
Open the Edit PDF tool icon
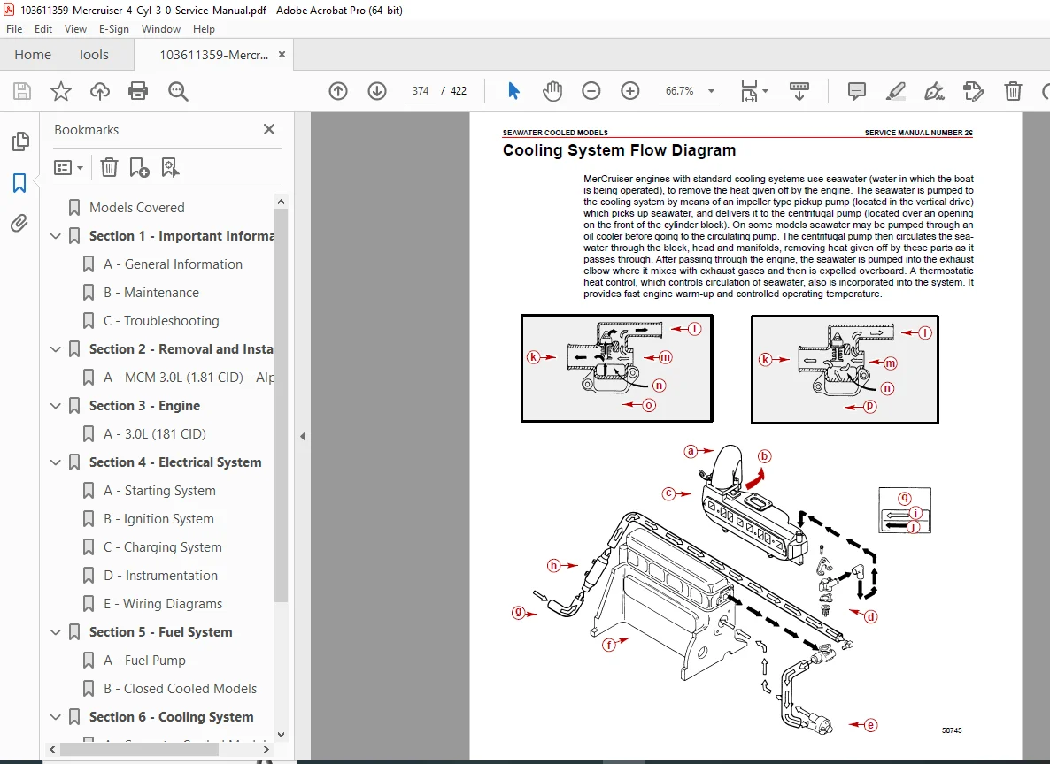[x=973, y=91]
